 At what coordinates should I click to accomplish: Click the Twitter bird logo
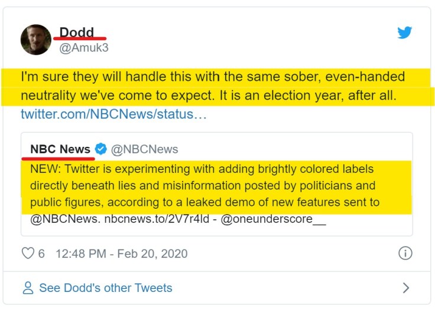[x=405, y=33]
